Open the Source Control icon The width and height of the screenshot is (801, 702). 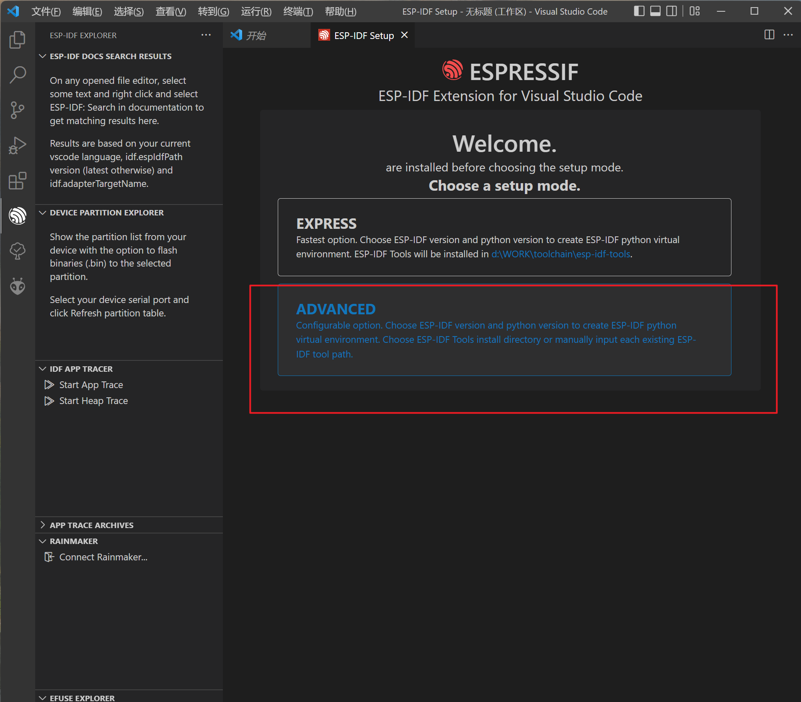coord(17,110)
